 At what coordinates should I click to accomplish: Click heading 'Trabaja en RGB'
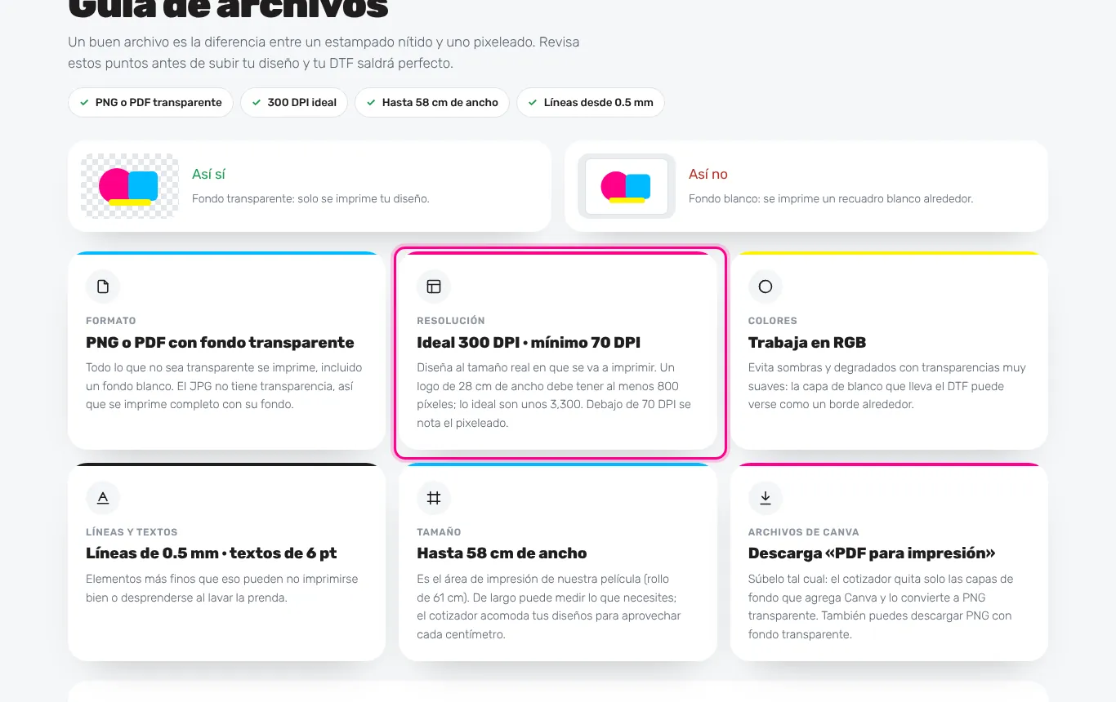[x=807, y=343]
